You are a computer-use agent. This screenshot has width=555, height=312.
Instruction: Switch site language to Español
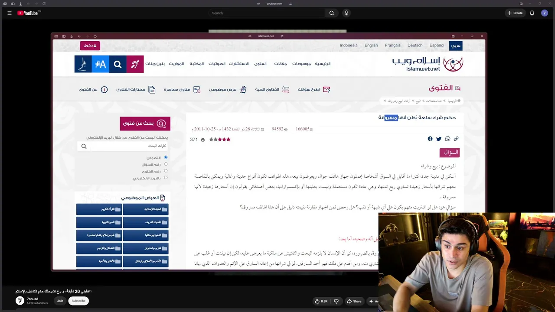(x=437, y=45)
